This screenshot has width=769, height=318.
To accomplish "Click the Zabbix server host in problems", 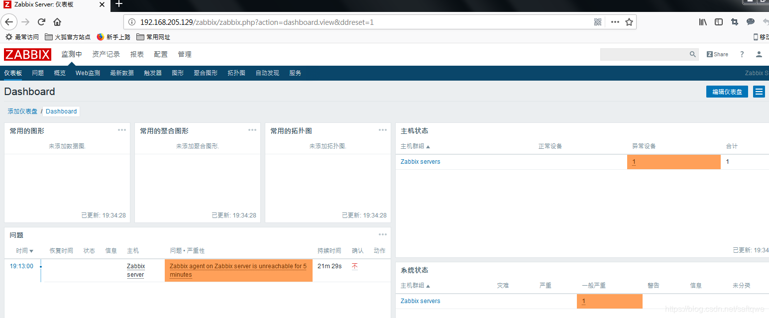I will tap(135, 270).
